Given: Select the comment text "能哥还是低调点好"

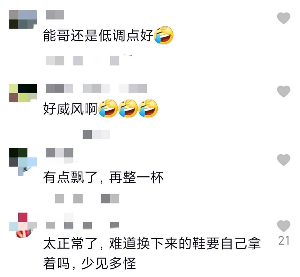Looking at the screenshot, I should click(x=98, y=35).
